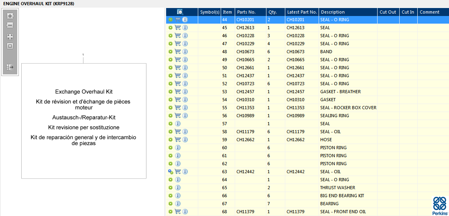This screenshot has width=449, height=216.
Task: Open the parts search icon in table header
Action: point(180,12)
